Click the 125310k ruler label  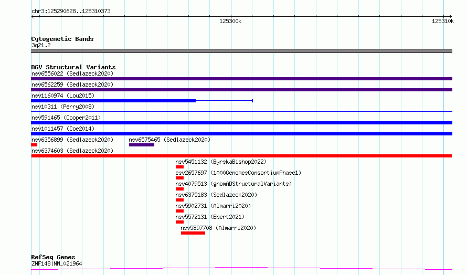click(442, 21)
